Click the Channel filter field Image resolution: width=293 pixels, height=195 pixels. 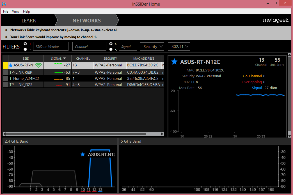(x=89, y=47)
